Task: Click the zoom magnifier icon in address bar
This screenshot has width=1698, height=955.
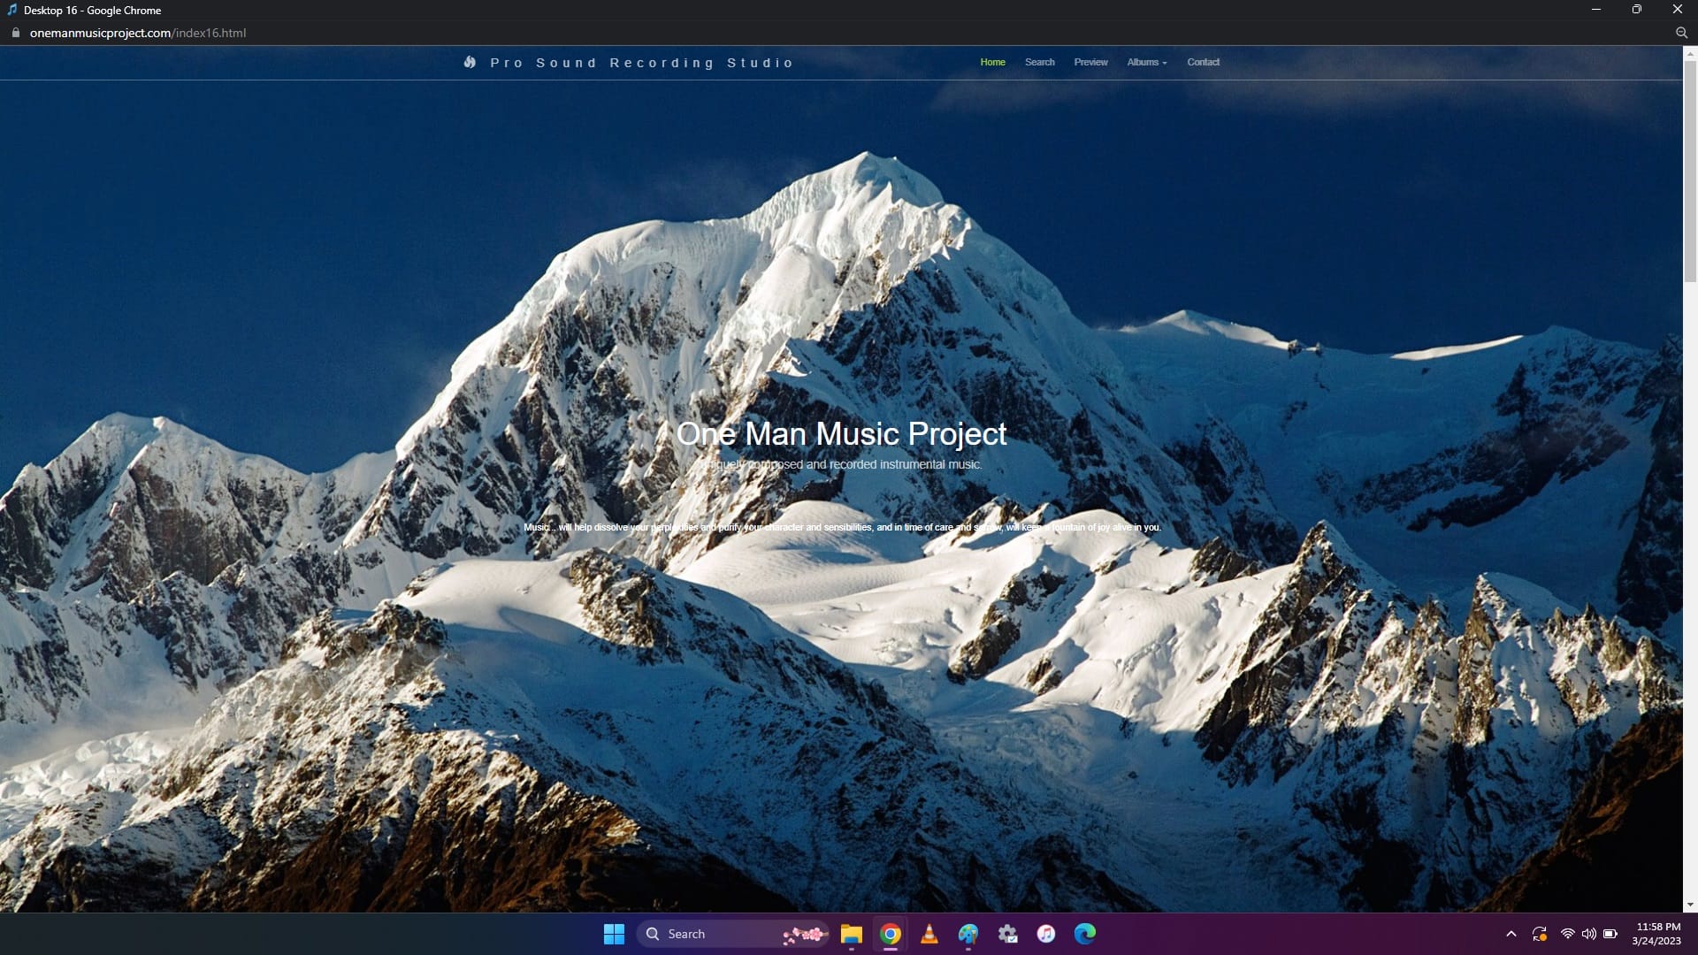Action: pos(1681,33)
